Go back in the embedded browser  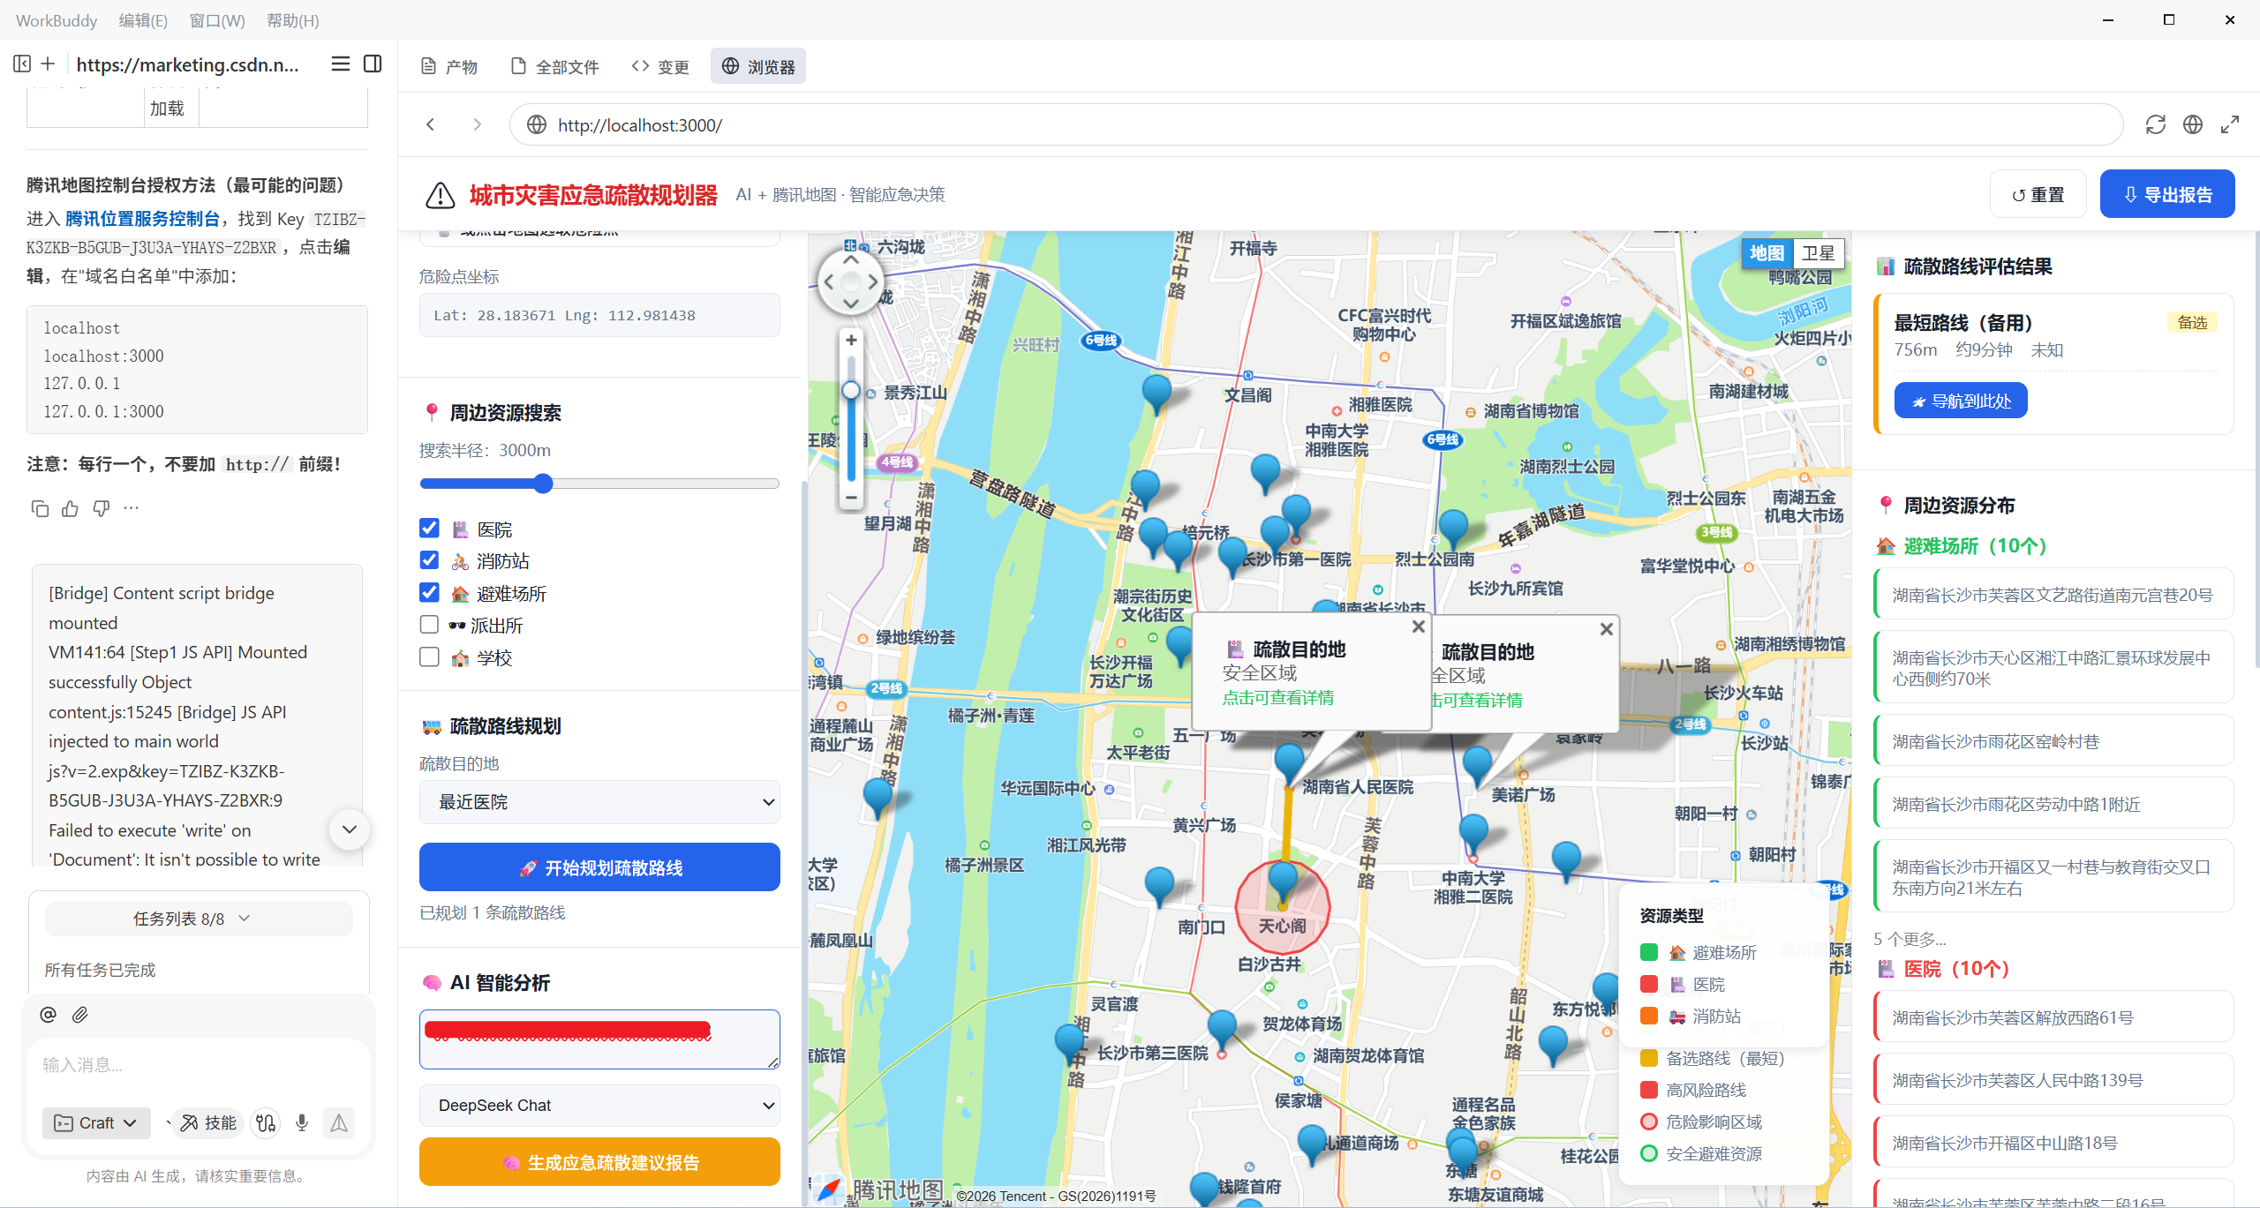coord(431,124)
